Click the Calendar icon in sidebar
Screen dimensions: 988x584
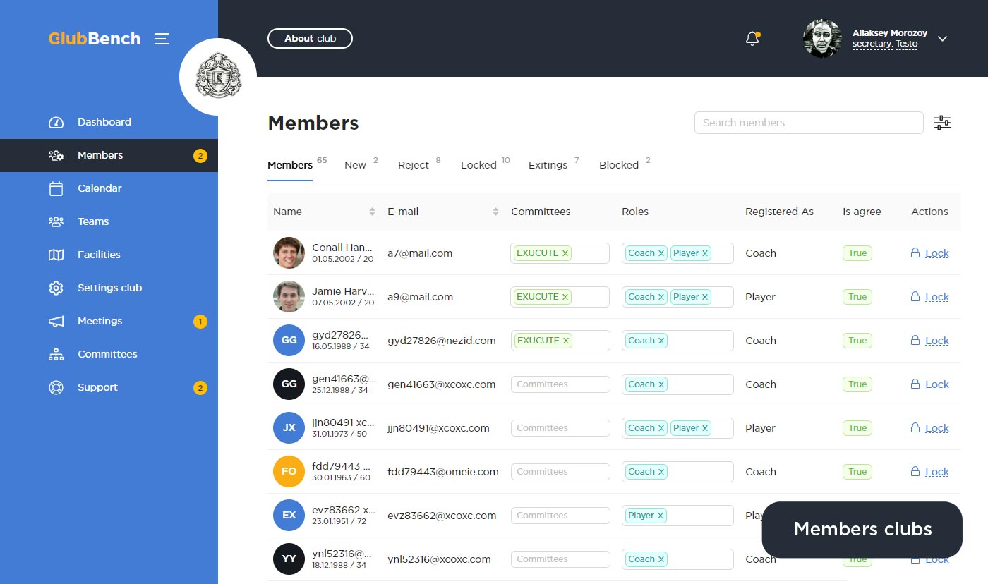click(x=56, y=188)
